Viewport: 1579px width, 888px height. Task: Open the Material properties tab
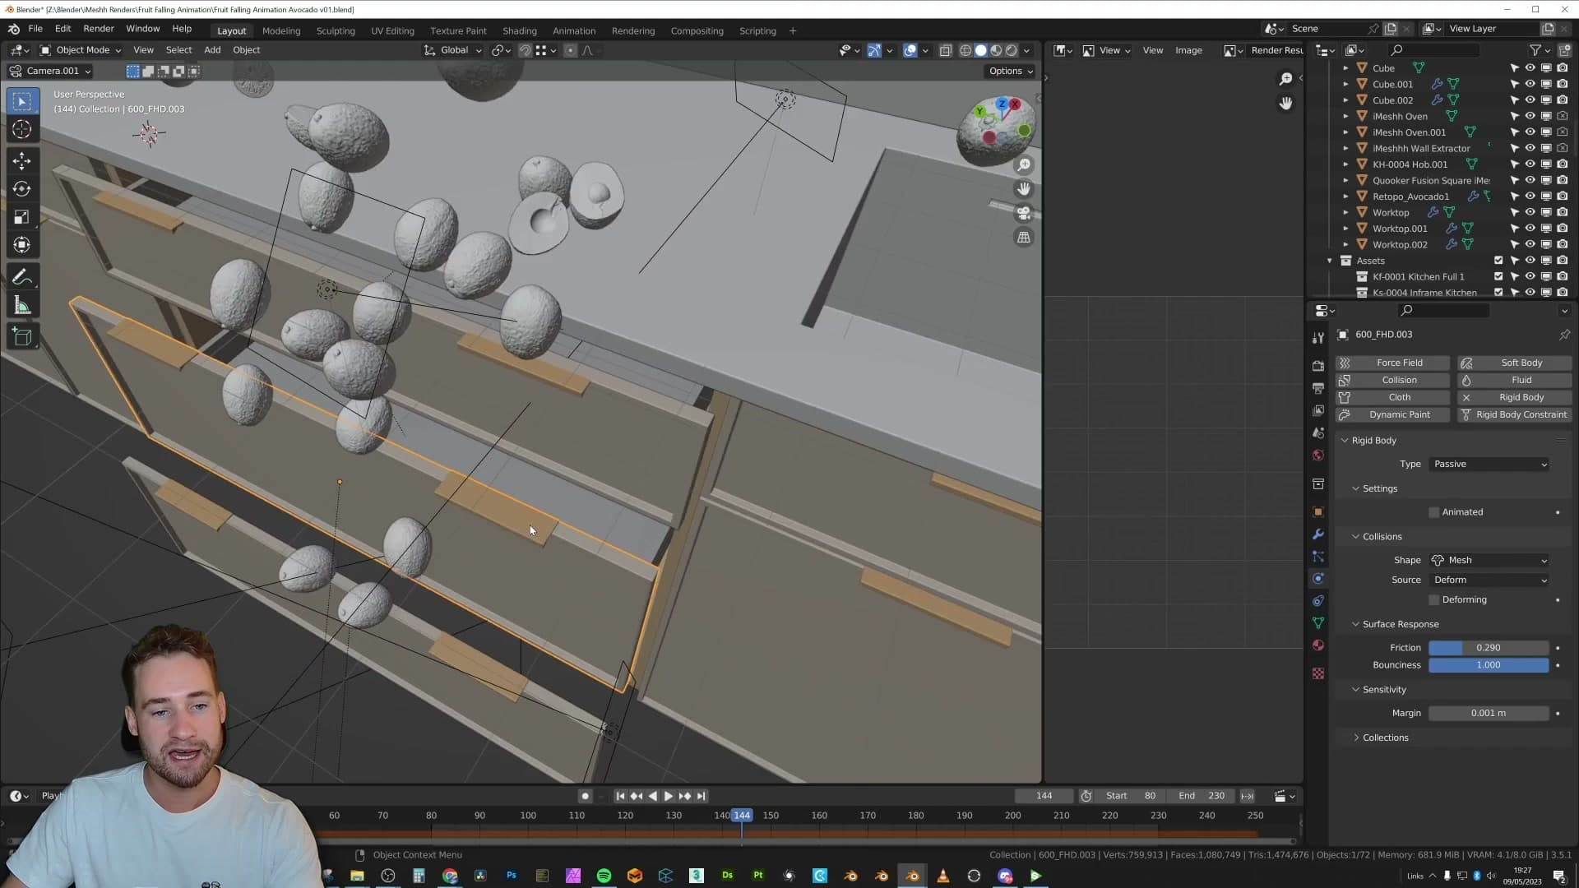click(x=1318, y=645)
